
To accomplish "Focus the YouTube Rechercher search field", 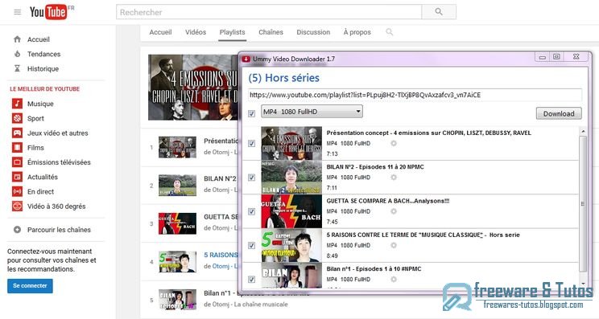I will click(269, 12).
